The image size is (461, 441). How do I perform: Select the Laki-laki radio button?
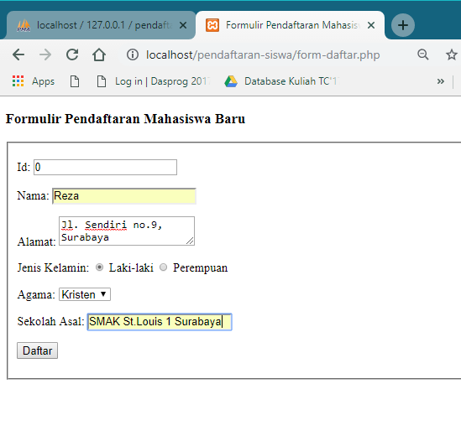click(99, 267)
